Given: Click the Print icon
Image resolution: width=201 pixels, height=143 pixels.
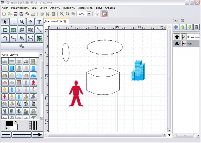Looking at the screenshot, I should click(33, 14).
